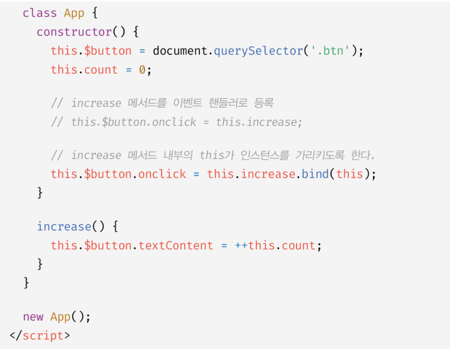Click the new keyword before App()
Image resolution: width=450 pixels, height=349 pixels.
[33, 317]
